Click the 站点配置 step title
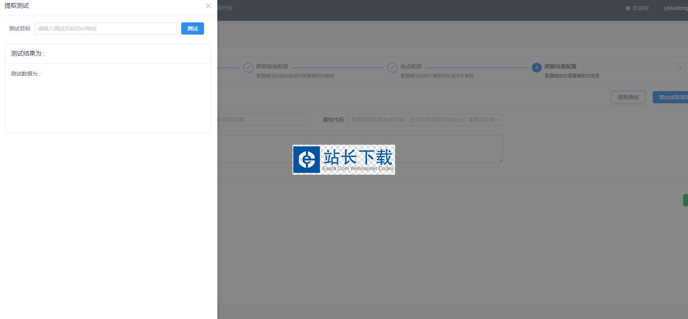Image resolution: width=688 pixels, height=319 pixels. click(411, 66)
